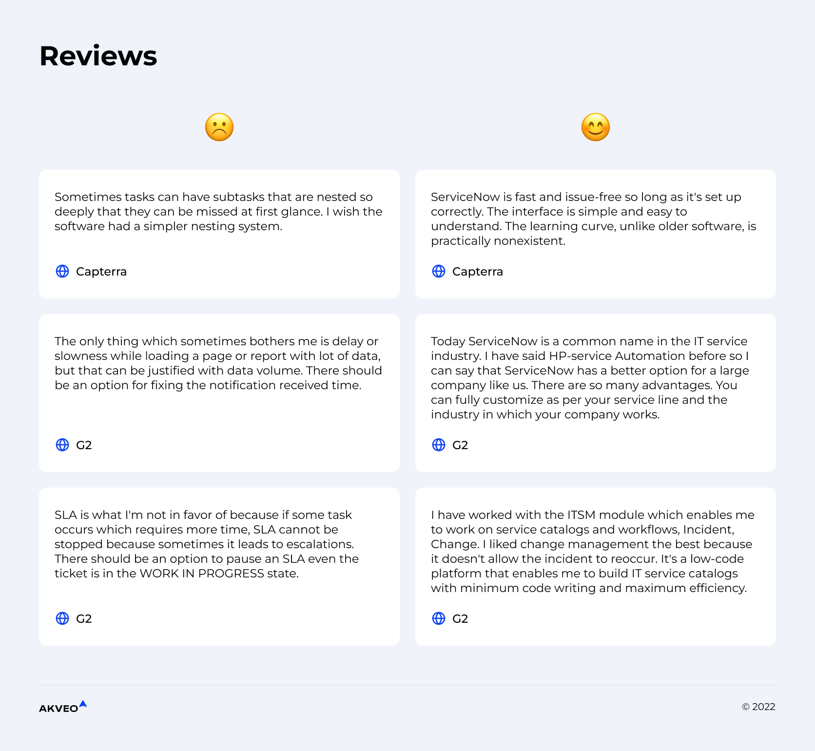Open G2 link under notification time review
This screenshot has width=815, height=751.
[84, 445]
